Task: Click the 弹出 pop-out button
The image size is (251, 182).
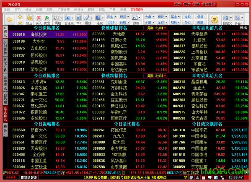Action: (243, 28)
